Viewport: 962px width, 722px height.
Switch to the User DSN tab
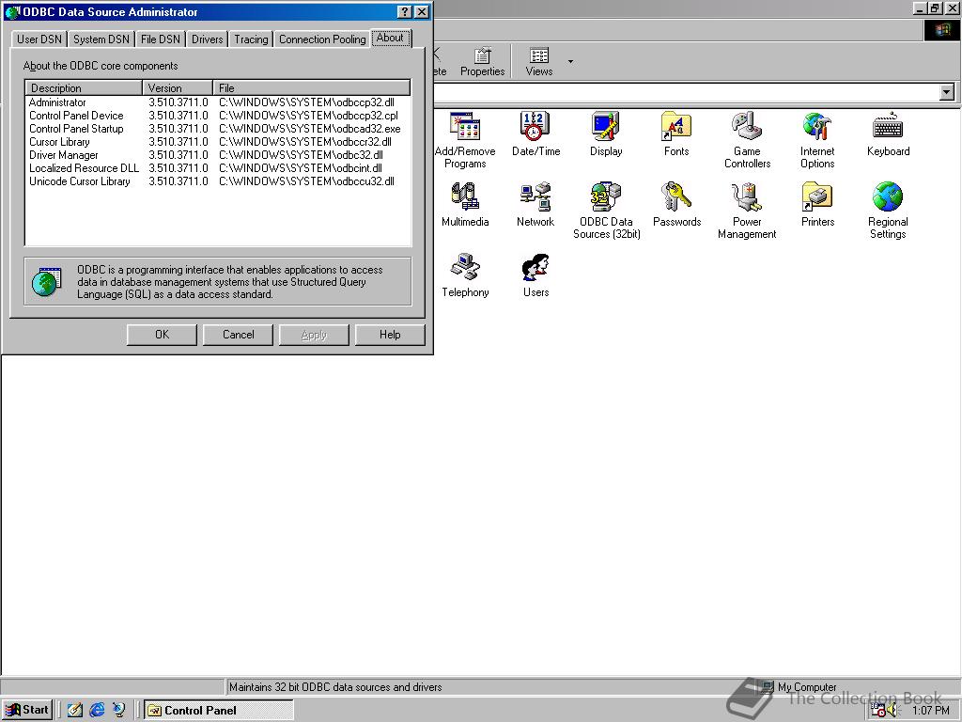click(39, 39)
